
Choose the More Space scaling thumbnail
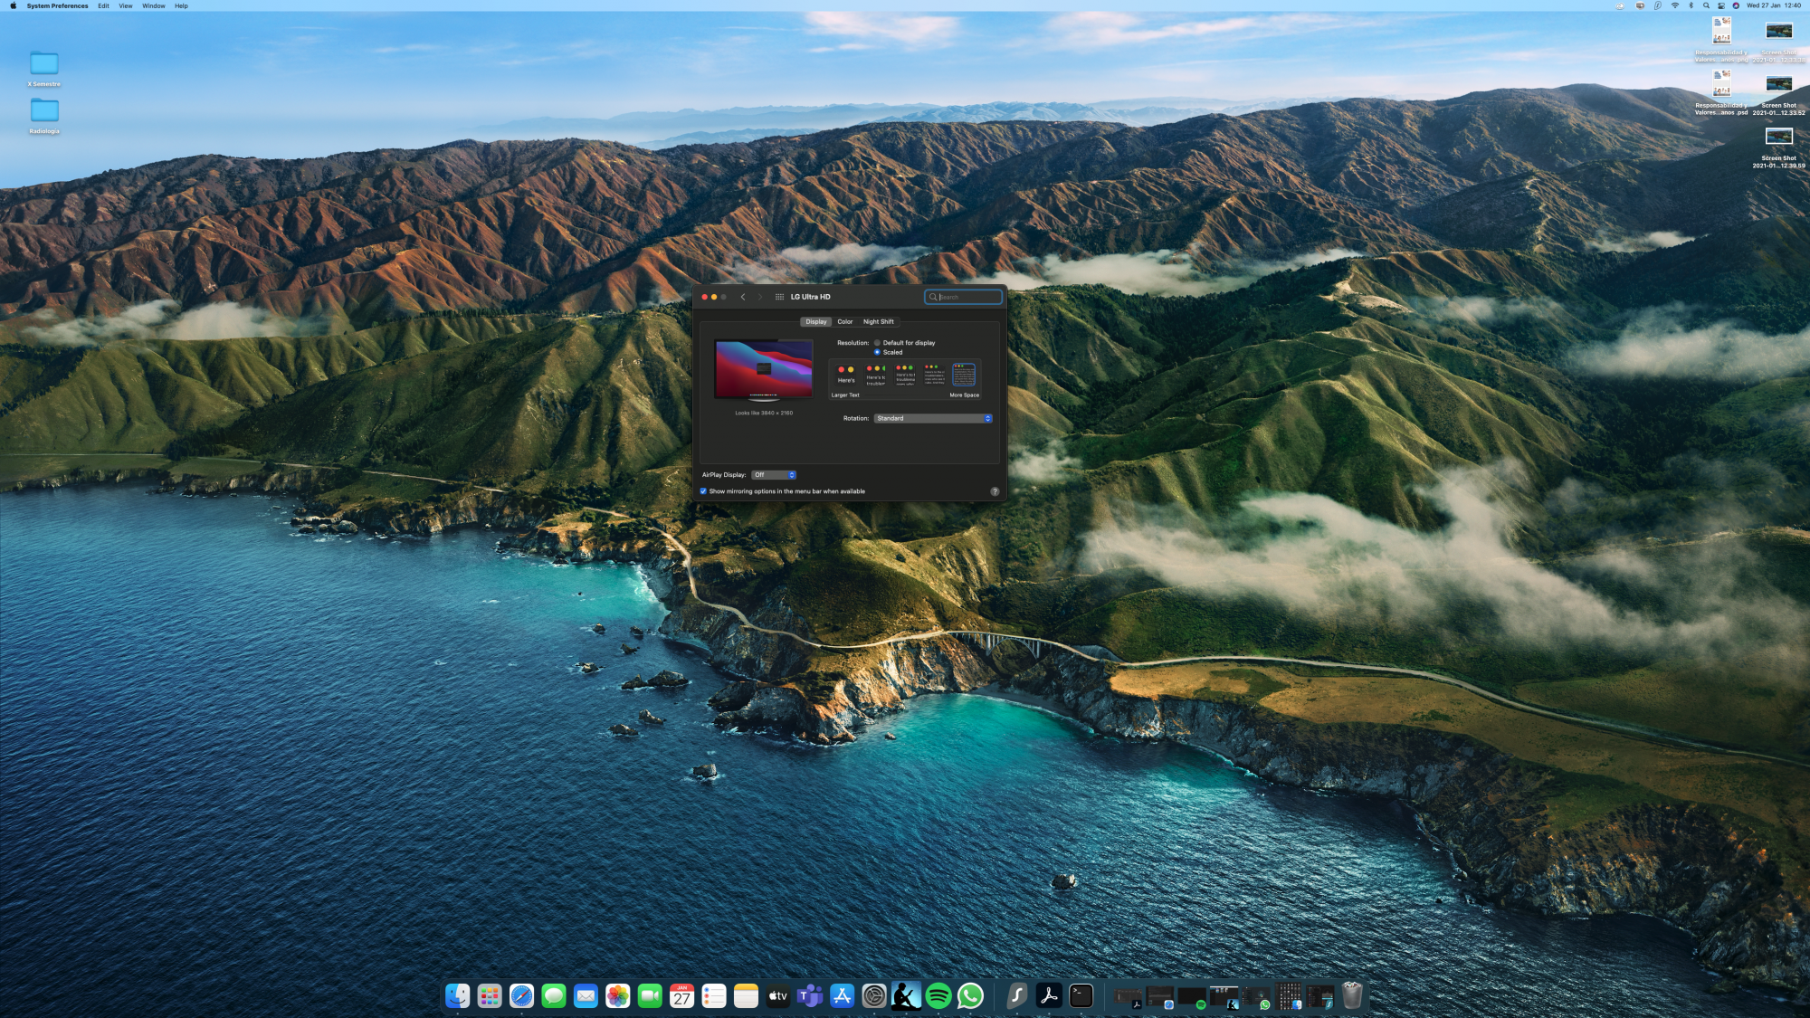coord(964,375)
